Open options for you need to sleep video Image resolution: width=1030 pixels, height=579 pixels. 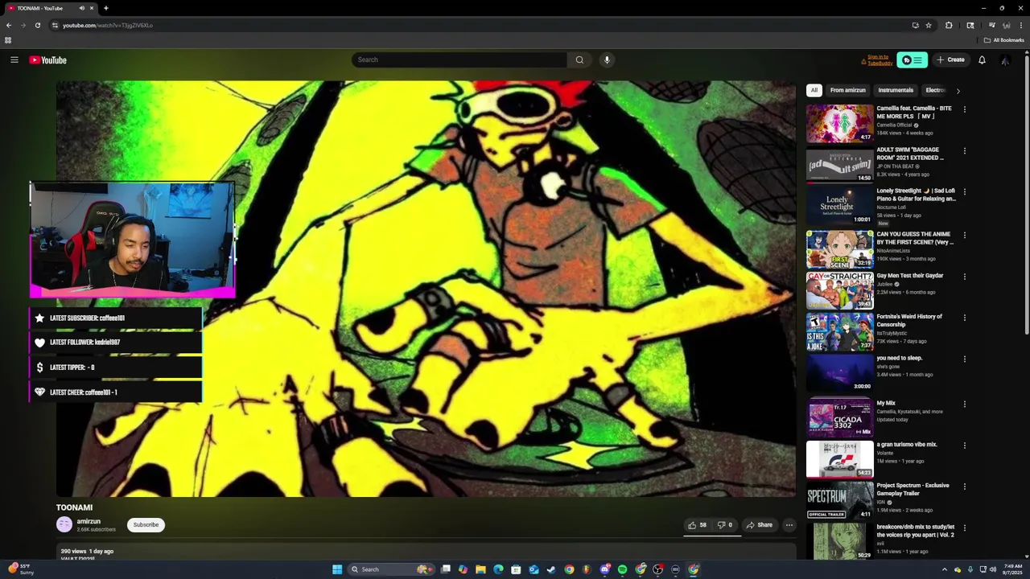[964, 359]
